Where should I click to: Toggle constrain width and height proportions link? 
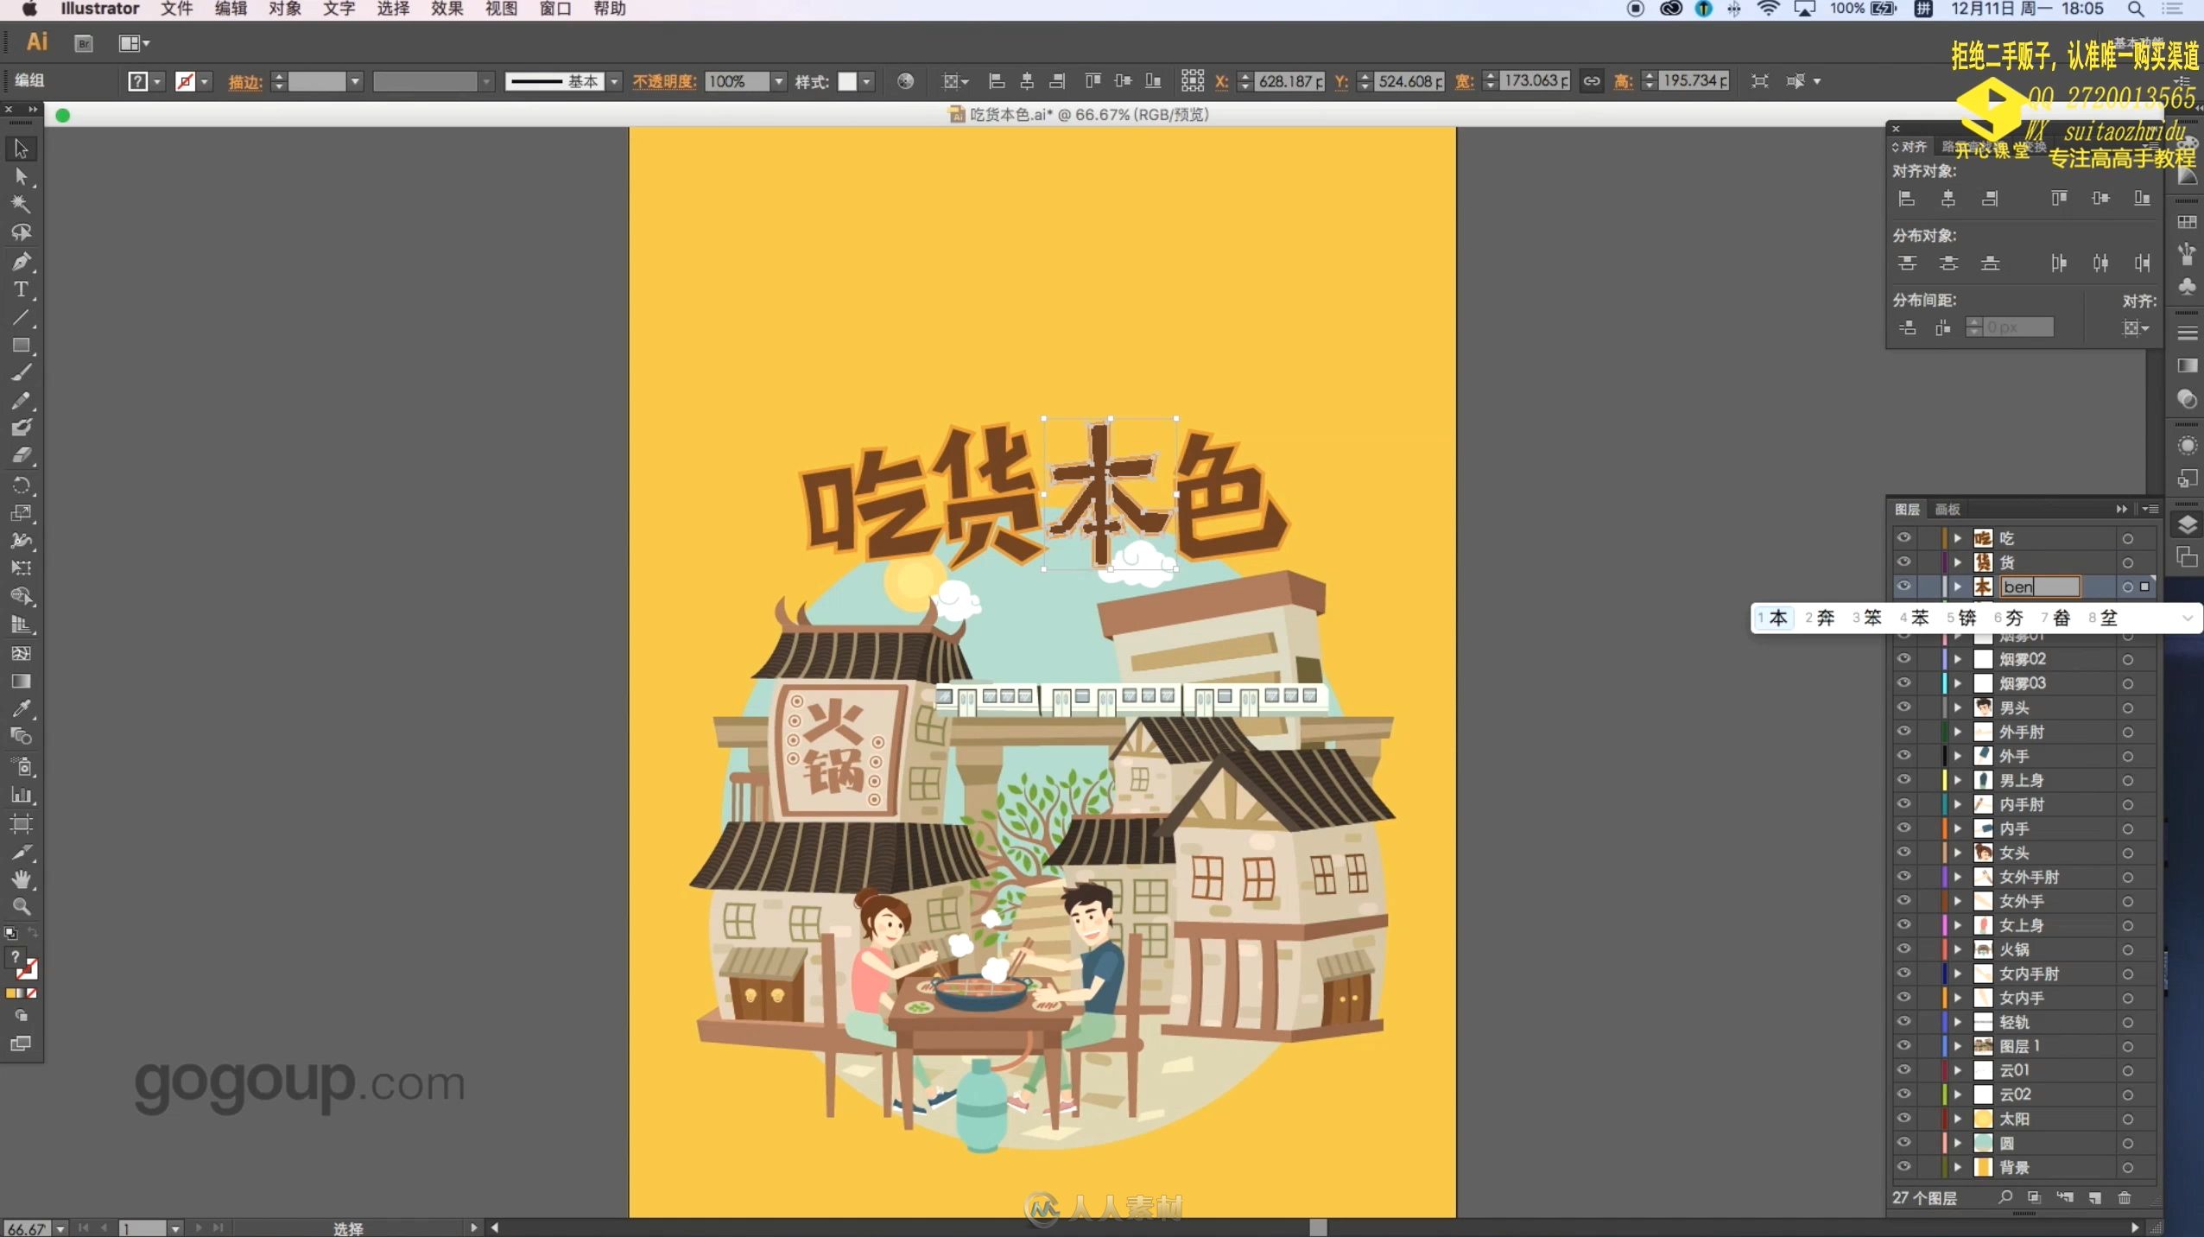coord(1591,81)
